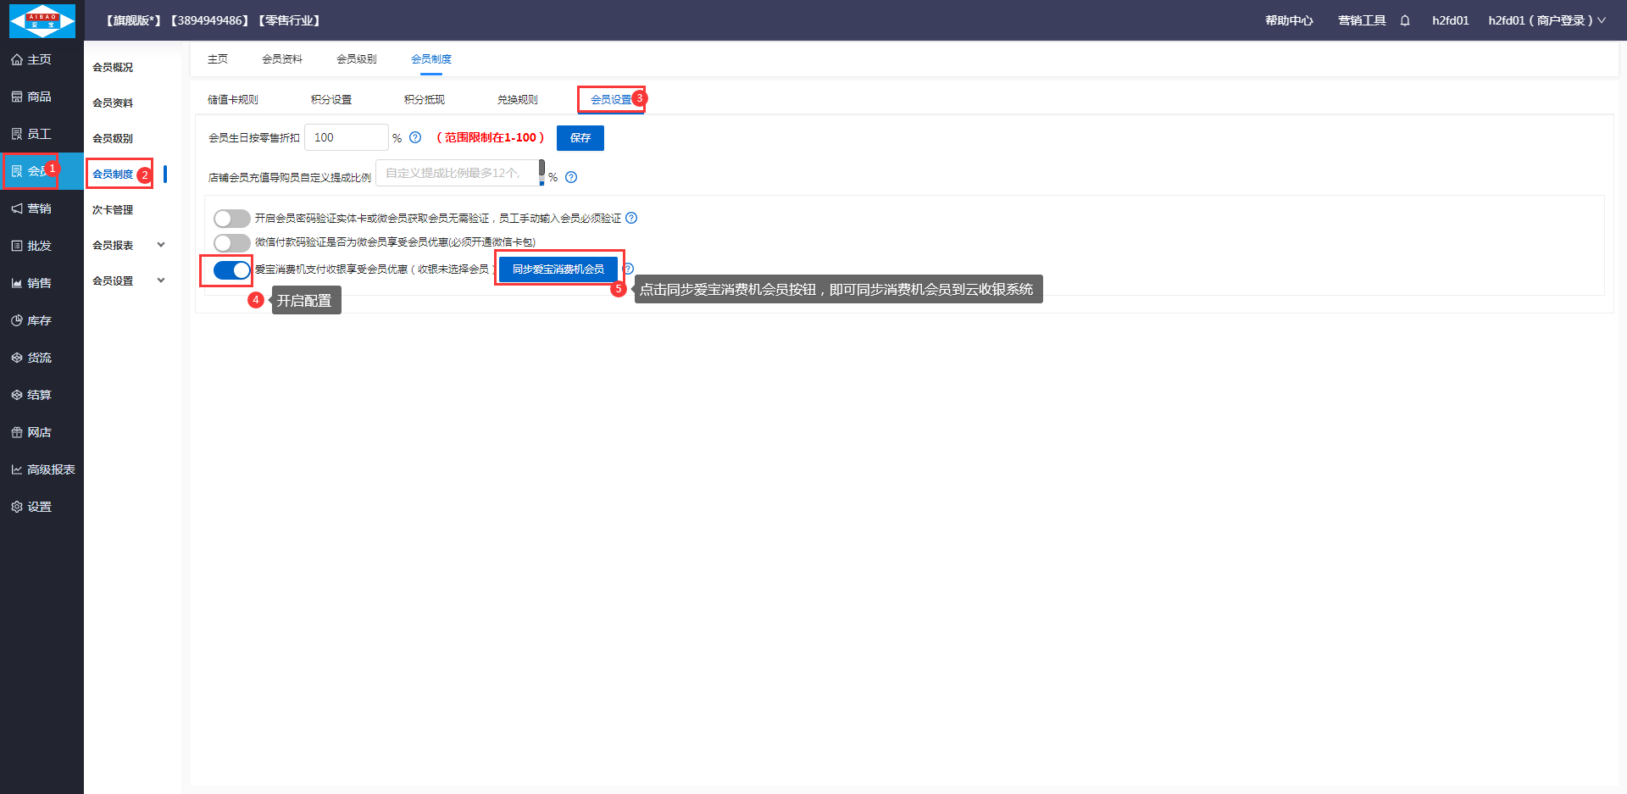Screen dimensions: 1627x794
Task: Click help icon beside birthday discount percent
Action: (415, 137)
